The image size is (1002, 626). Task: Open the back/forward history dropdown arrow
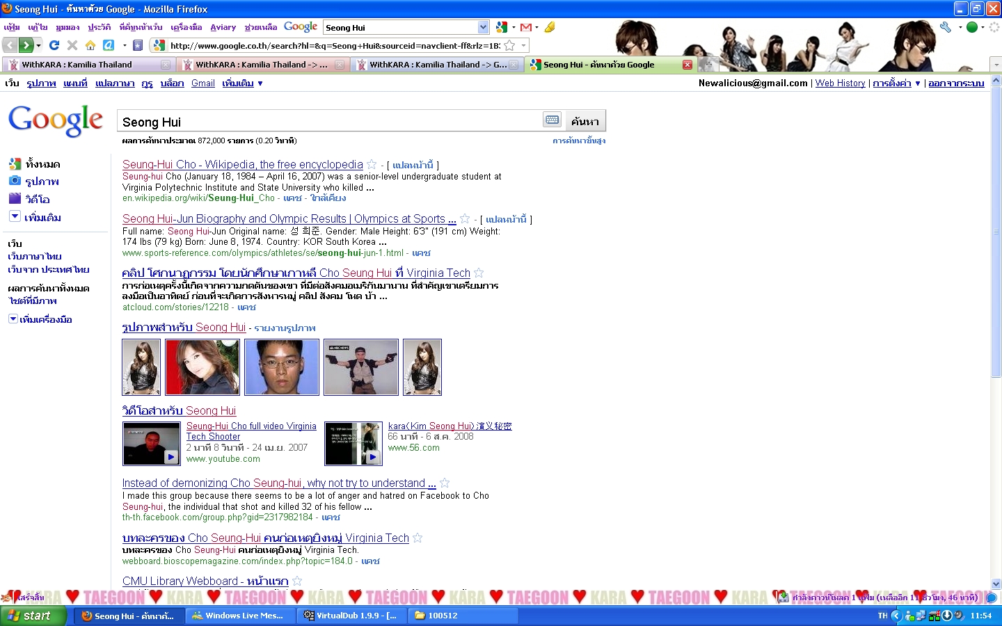[x=38, y=45]
